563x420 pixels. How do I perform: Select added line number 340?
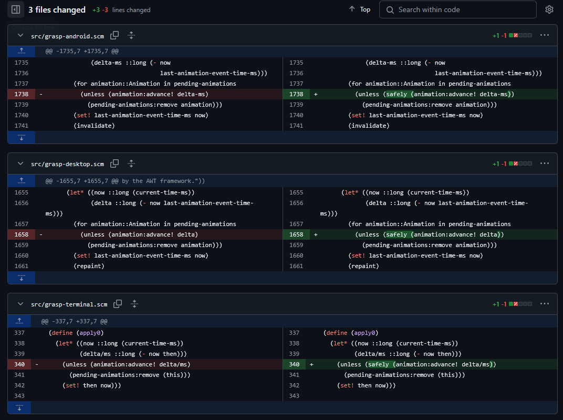(x=294, y=364)
